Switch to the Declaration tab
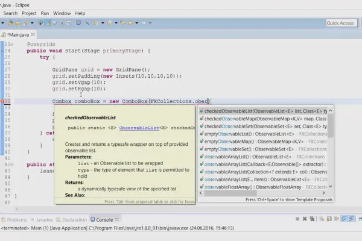The height and width of the screenshot is (241, 362). [x=72, y=220]
